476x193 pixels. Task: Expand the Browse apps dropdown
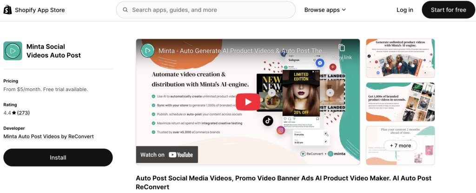(325, 10)
